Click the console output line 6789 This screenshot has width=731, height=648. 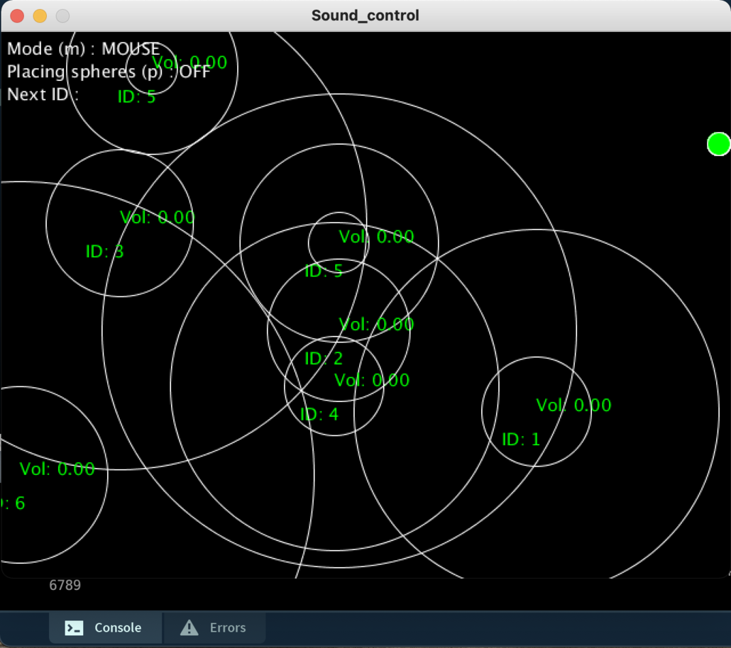coord(65,585)
